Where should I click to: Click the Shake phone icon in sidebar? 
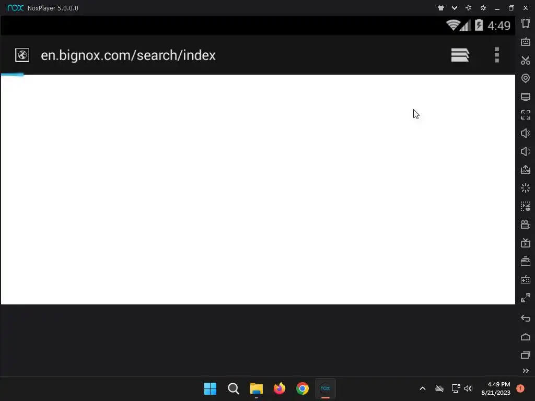(x=526, y=23)
